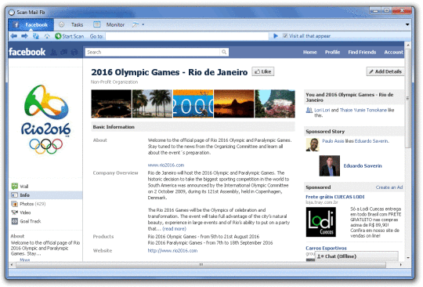Open Thaise Yumie Tomokane profile link
Screen dimensions: 423x287
point(363,110)
